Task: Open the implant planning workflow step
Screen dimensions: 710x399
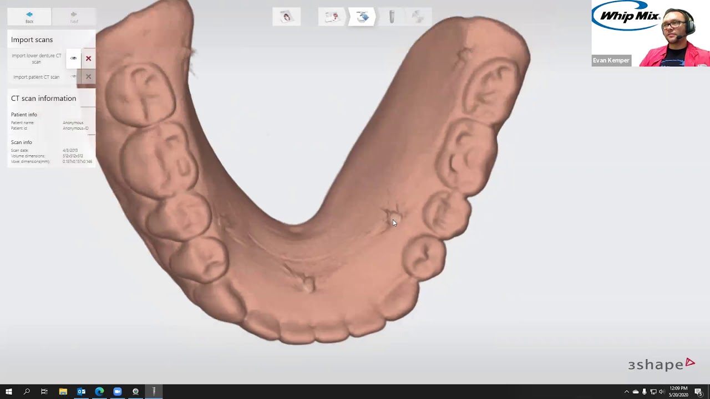Action: pyautogui.click(x=392, y=17)
